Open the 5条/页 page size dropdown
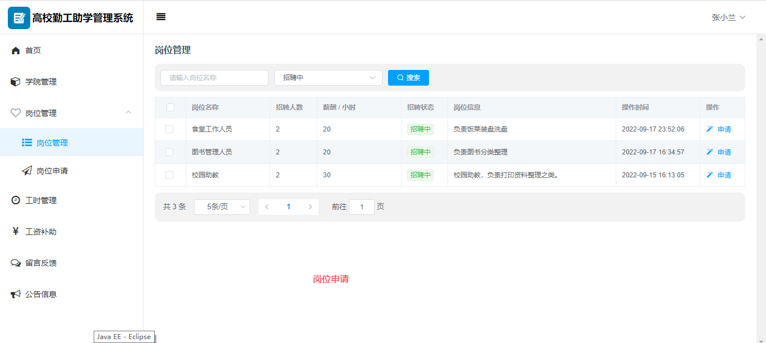The height and width of the screenshot is (343, 766). 222,207
